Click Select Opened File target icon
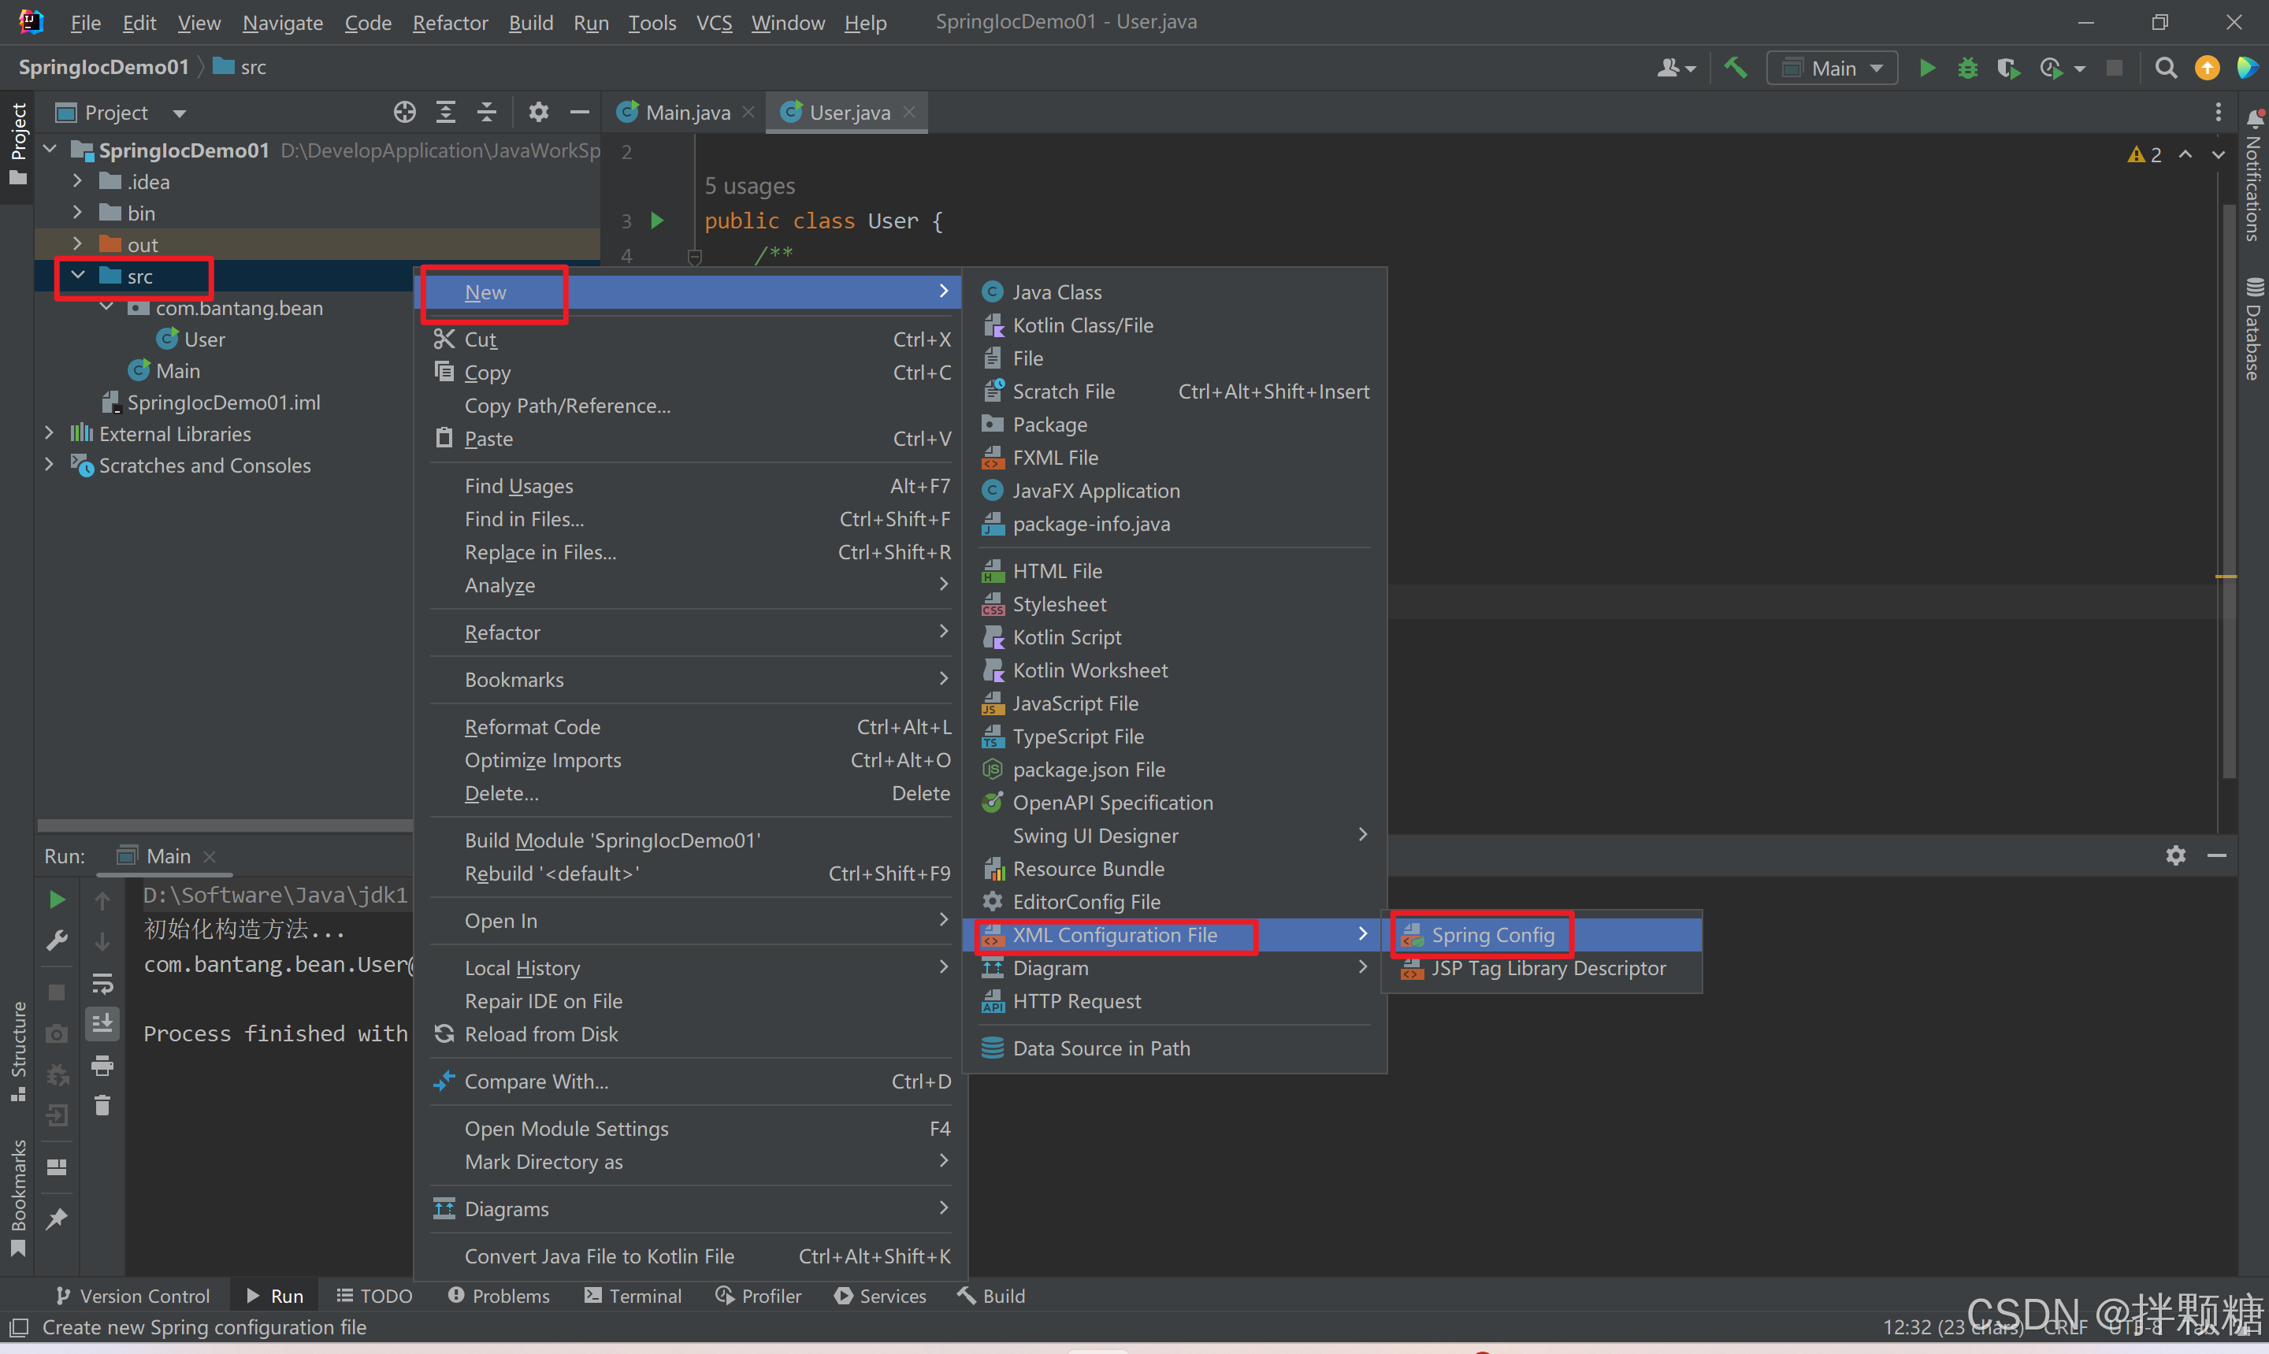 [404, 112]
